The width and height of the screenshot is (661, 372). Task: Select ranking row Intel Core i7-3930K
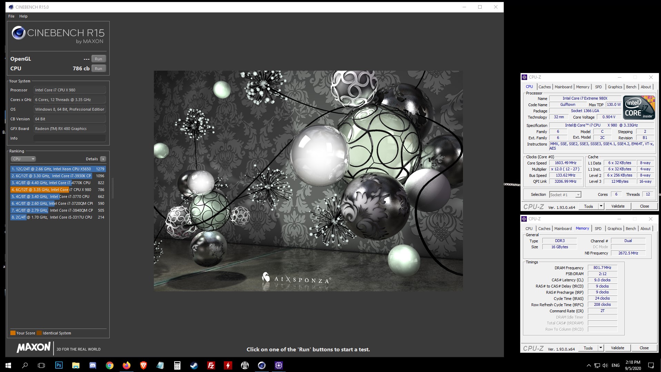58,176
